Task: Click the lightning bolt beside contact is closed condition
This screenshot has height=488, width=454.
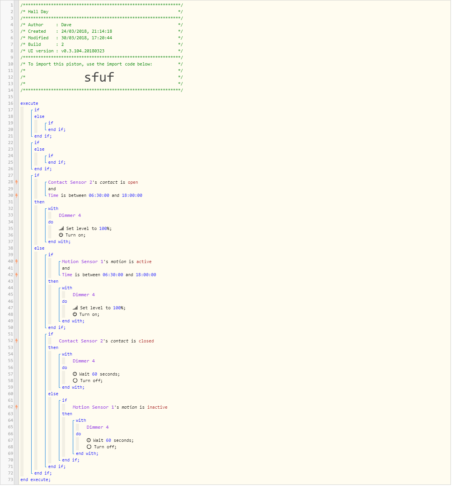Action: pos(17,341)
